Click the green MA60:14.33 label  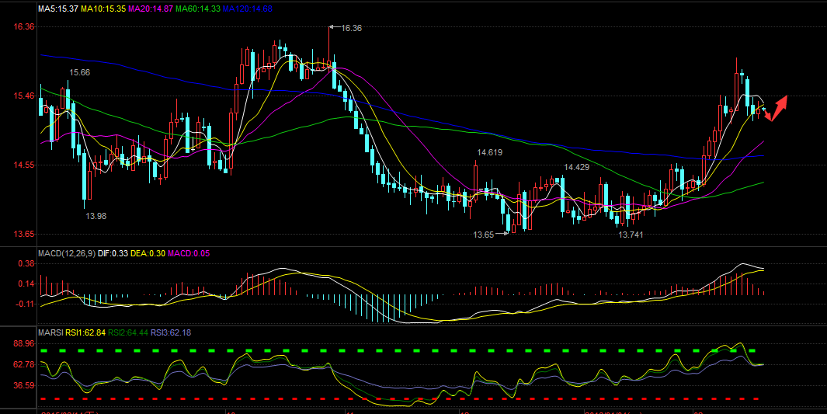196,9
